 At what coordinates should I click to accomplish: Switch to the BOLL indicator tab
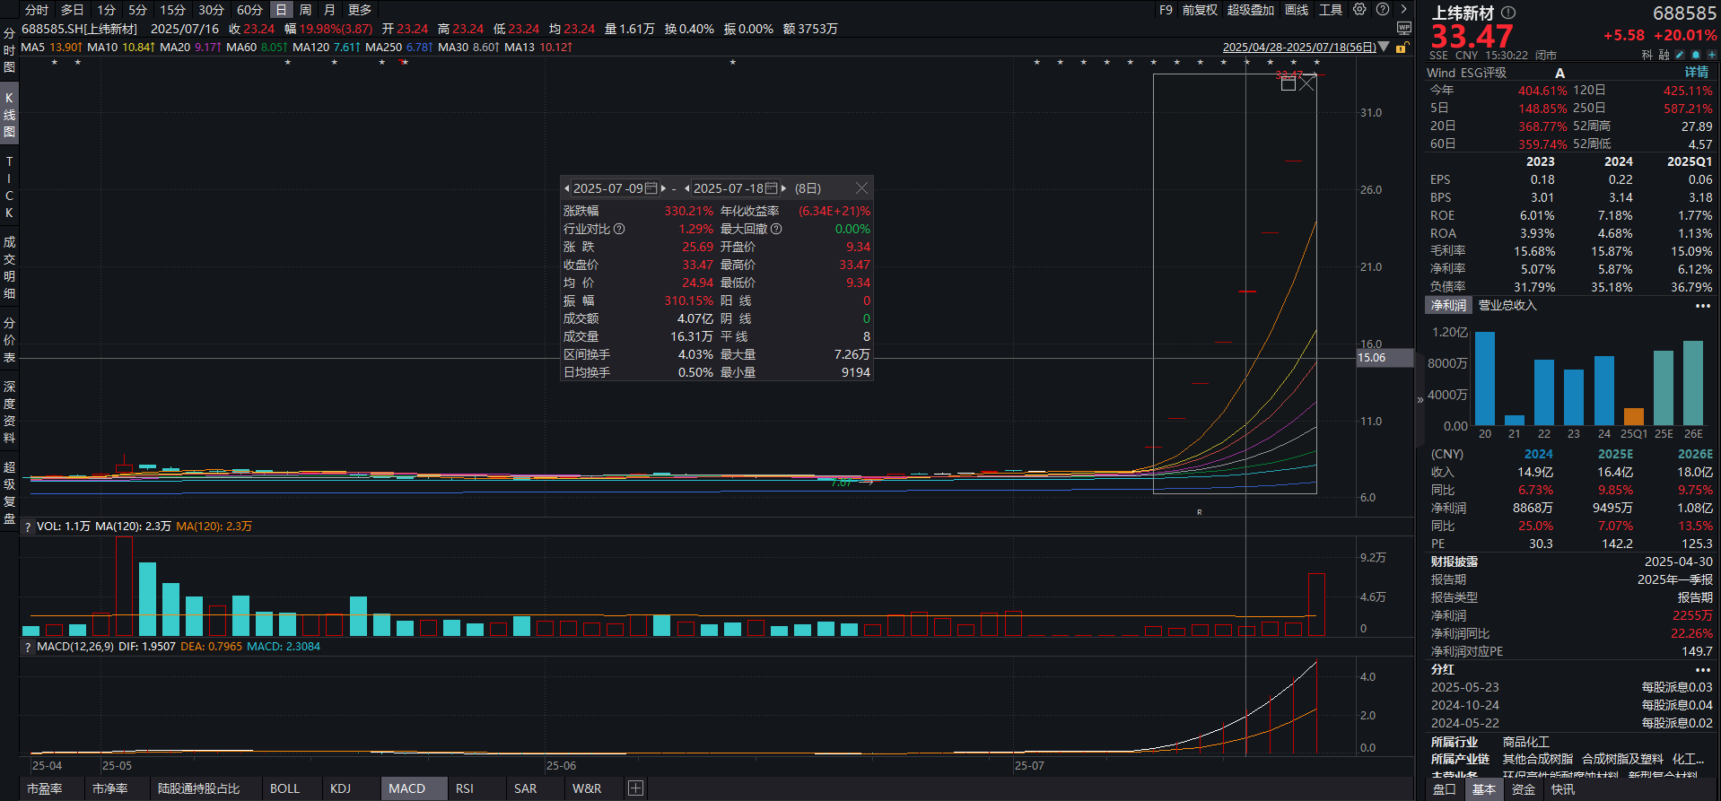coord(285,788)
